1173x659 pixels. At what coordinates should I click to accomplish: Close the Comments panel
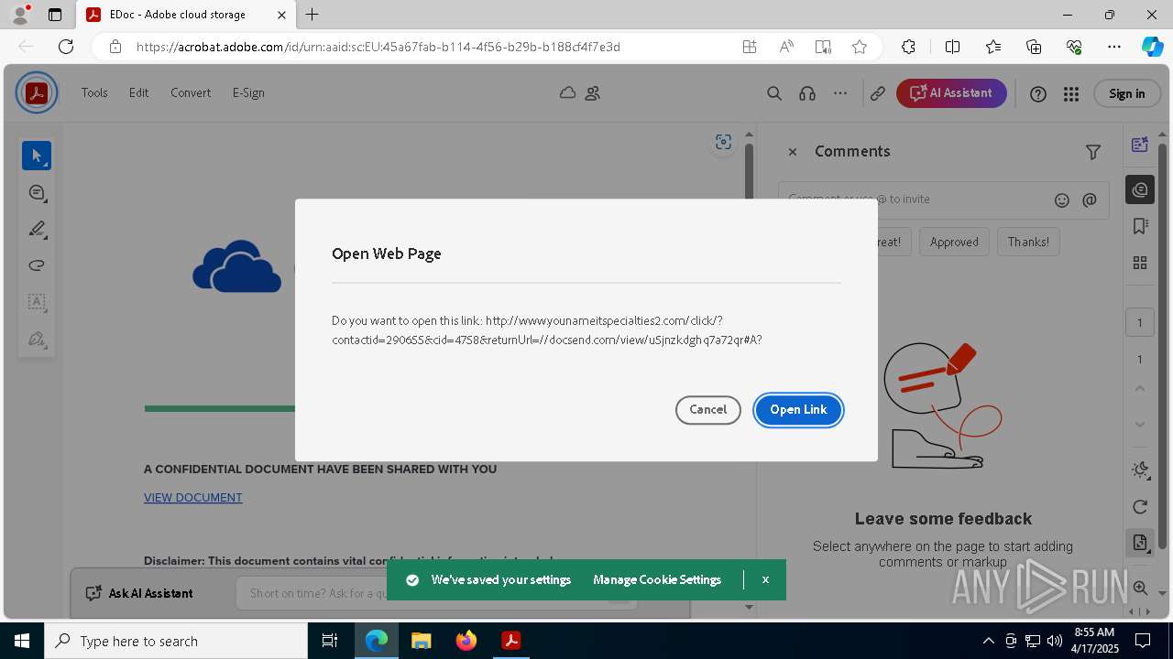point(793,152)
